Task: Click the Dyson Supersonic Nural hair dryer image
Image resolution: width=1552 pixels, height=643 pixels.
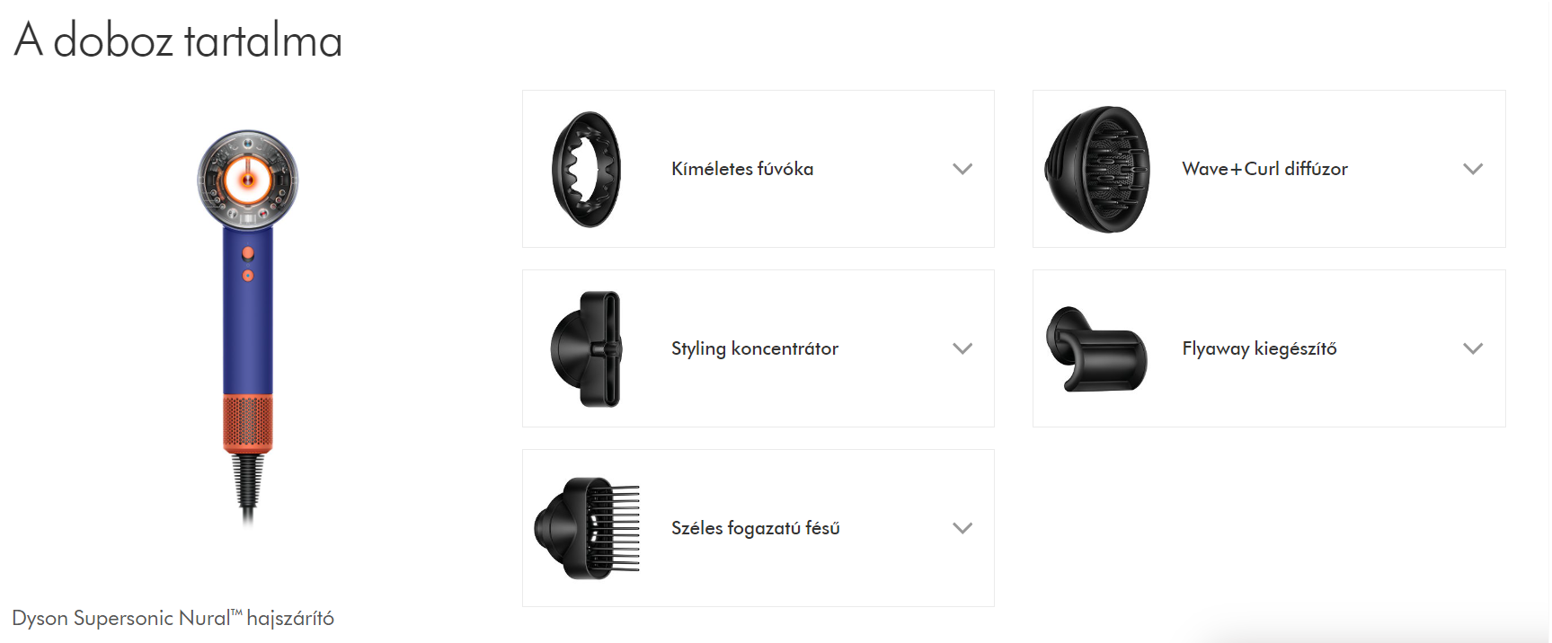Action: (x=248, y=327)
